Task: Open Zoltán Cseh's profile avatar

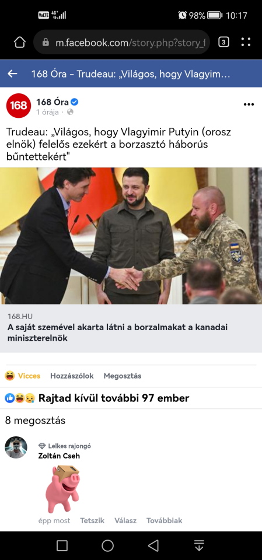Action: click(16, 447)
